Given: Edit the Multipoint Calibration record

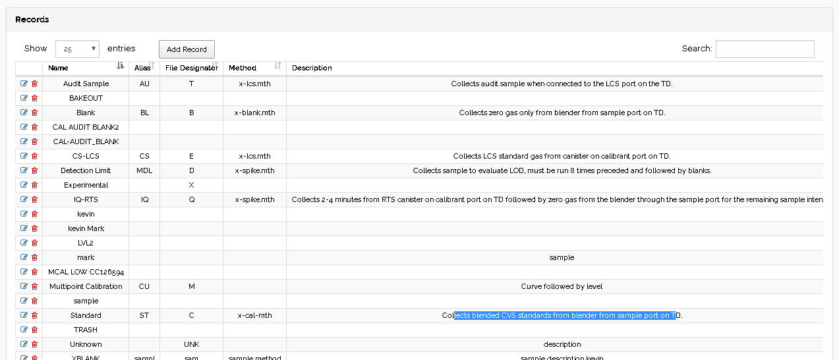Looking at the screenshot, I should [24, 286].
